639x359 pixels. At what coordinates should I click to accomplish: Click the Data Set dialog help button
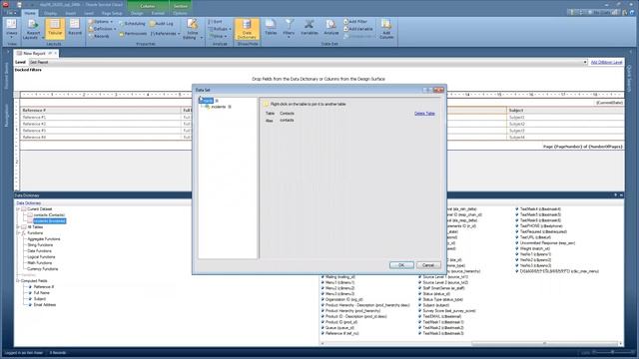pos(426,90)
